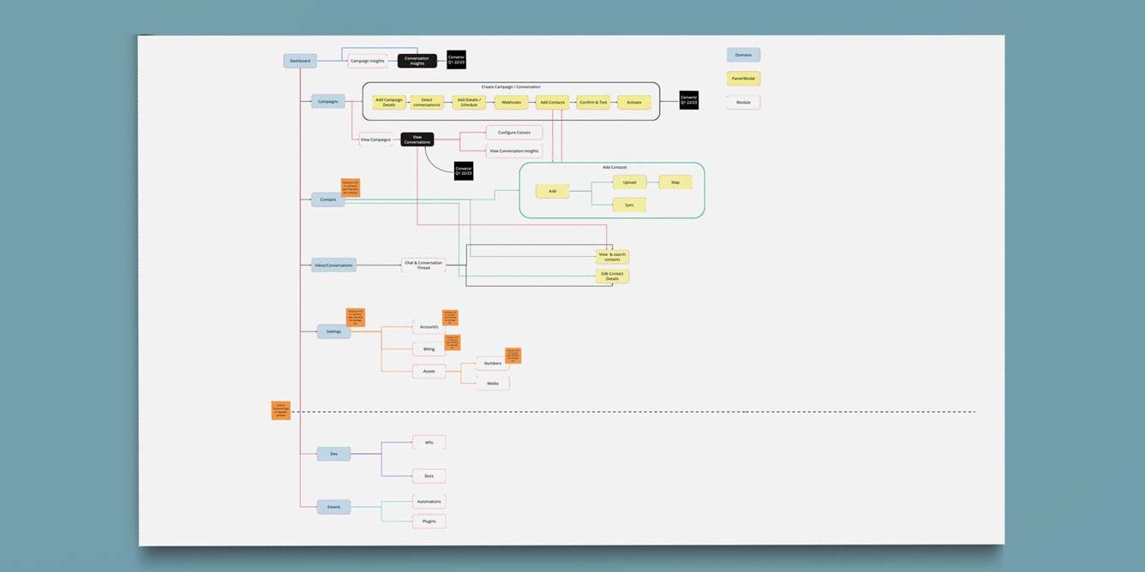Click the Converor note right of Activate
This screenshot has height=572, width=1145.
(689, 100)
